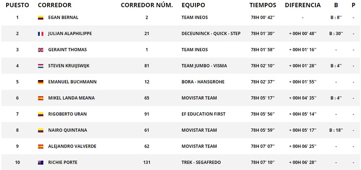Click the French flag beside Julian Alaphilippe
The height and width of the screenshot is (170, 361).
[41, 34]
